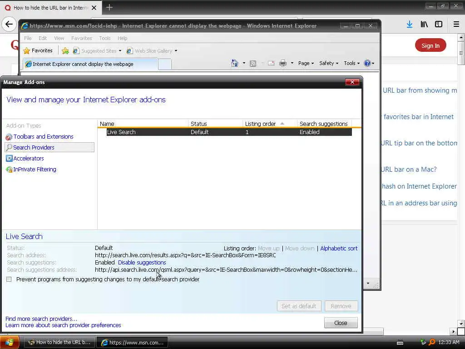The height and width of the screenshot is (349, 465).
Task: Open the Firefox Library icon
Action: [424, 25]
